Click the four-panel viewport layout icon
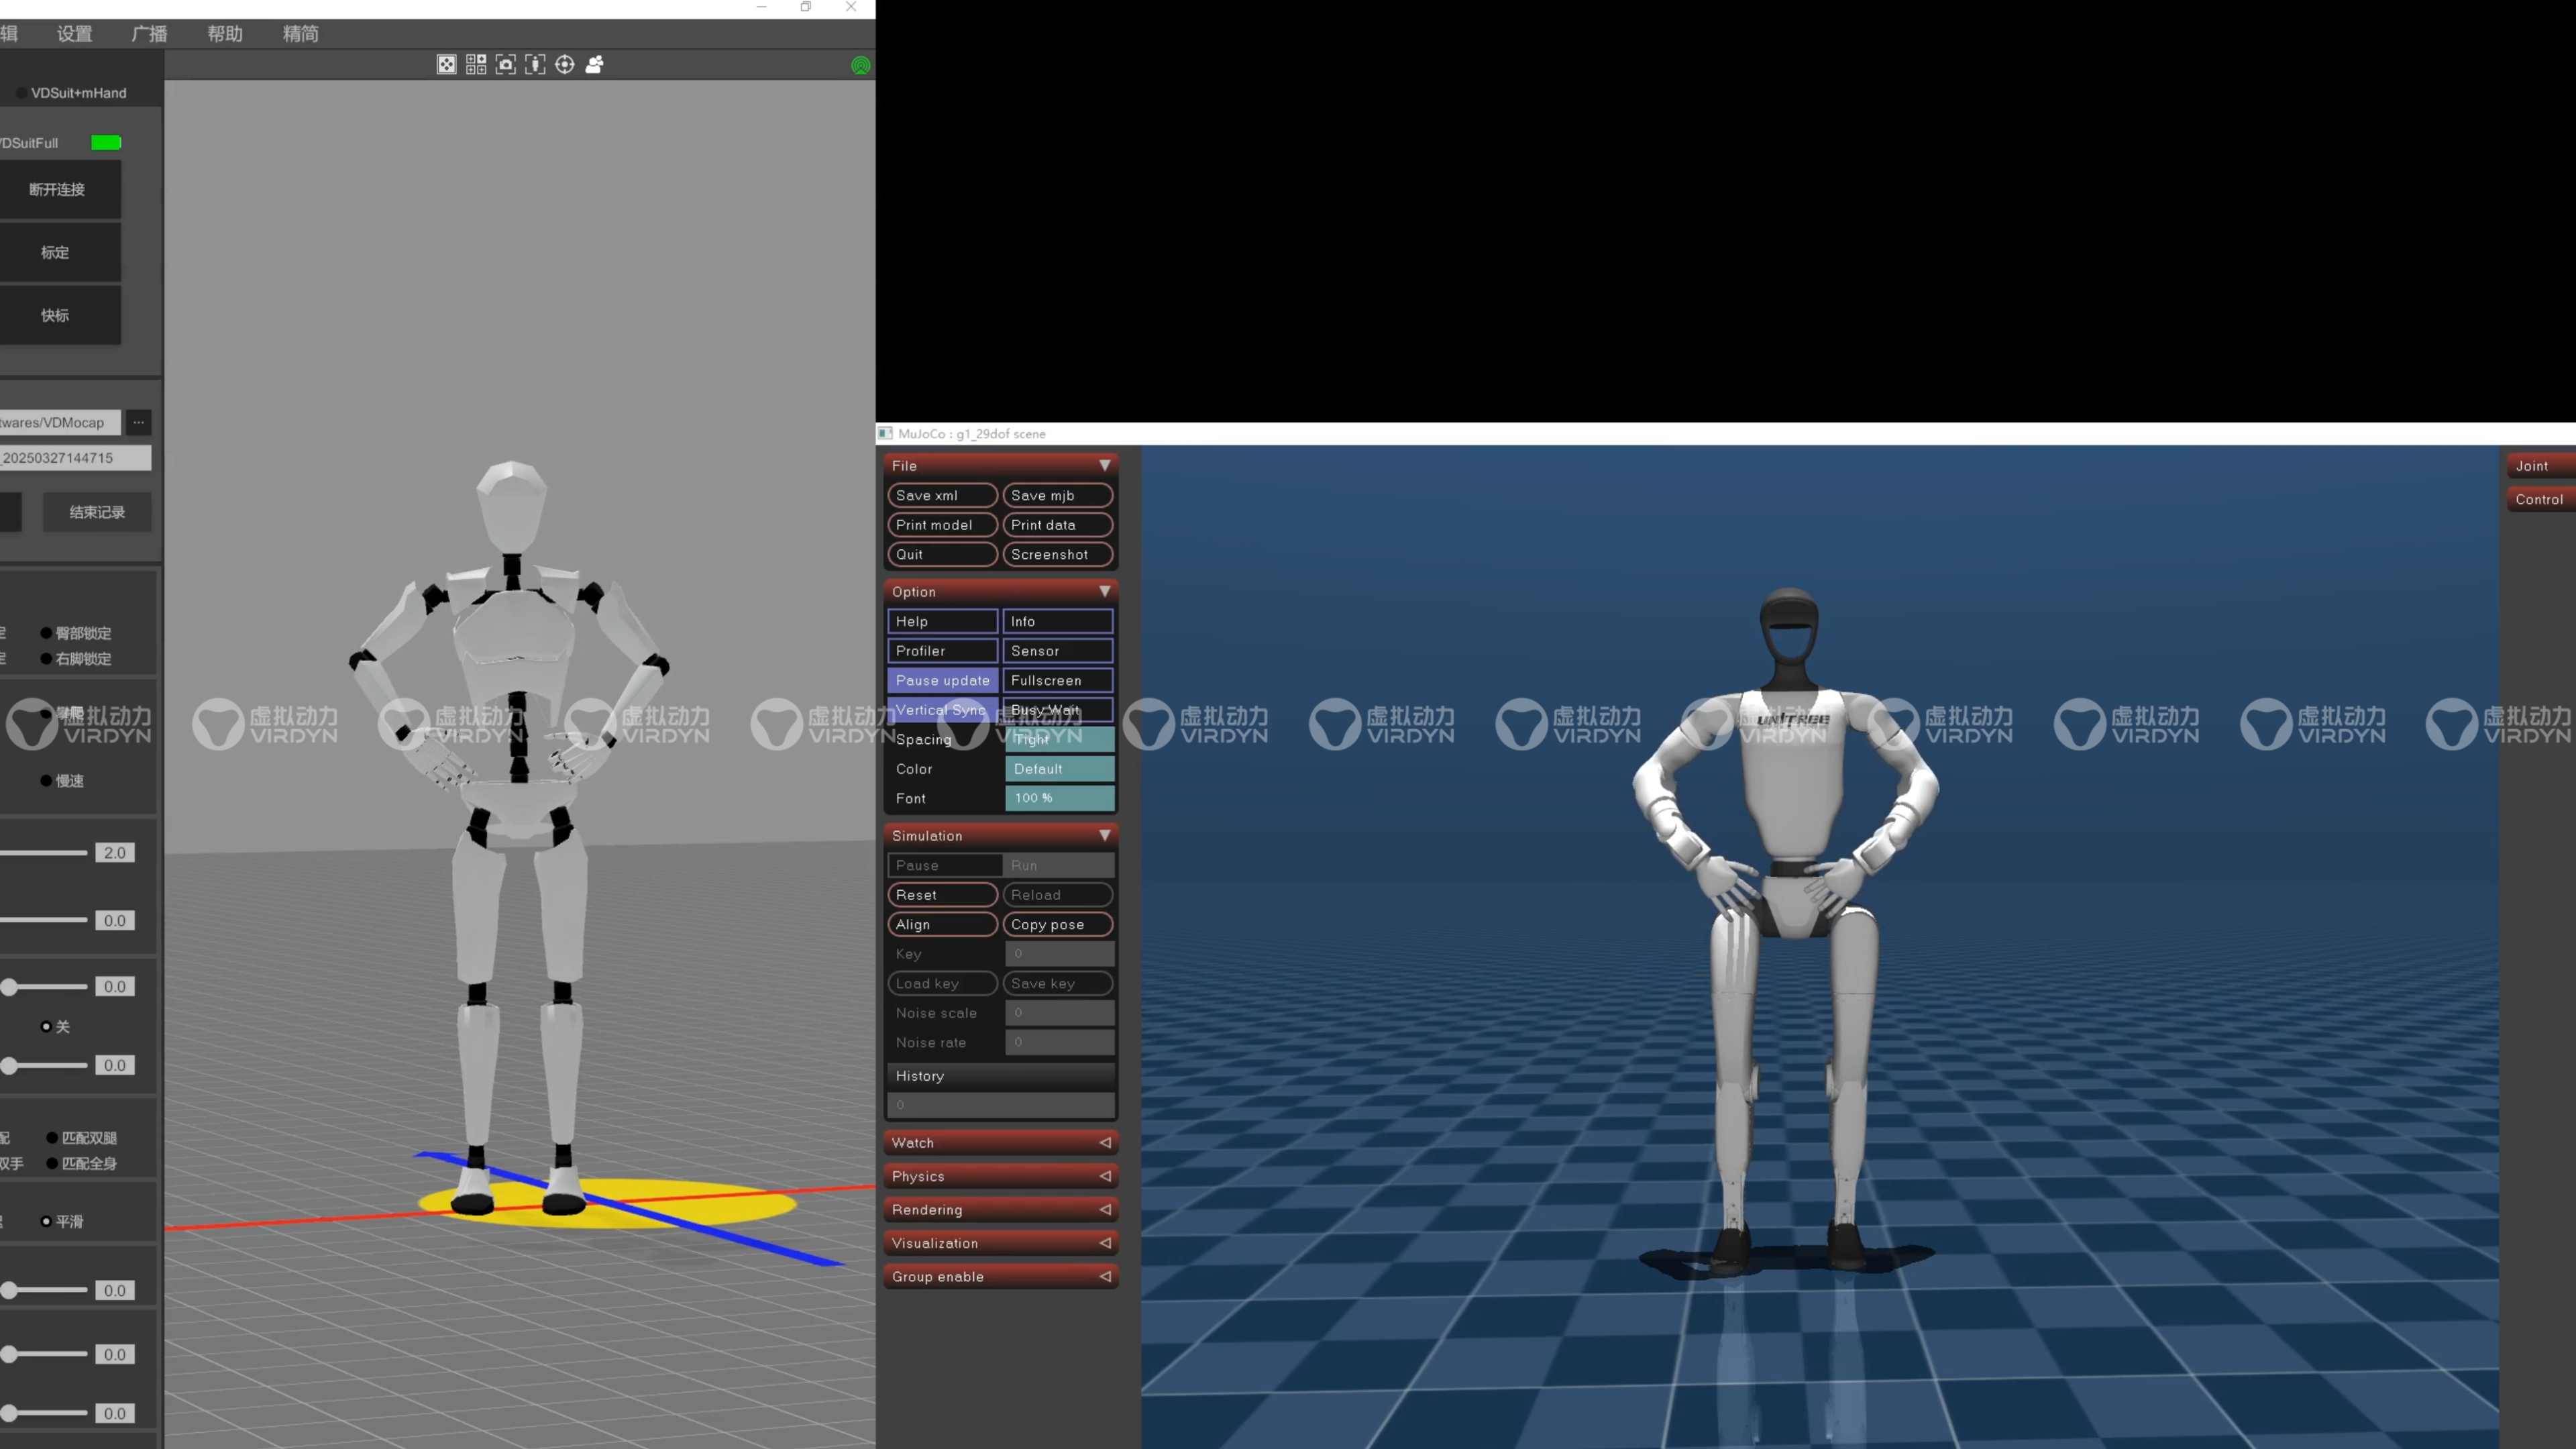Viewport: 2576px width, 1449px height. pos(476,65)
